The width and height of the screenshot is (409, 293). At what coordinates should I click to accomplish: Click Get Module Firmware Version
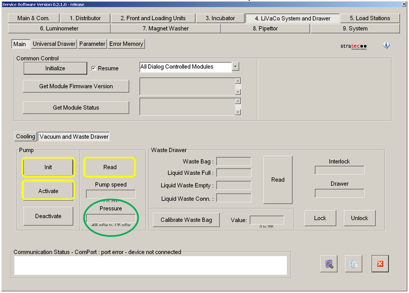click(76, 86)
